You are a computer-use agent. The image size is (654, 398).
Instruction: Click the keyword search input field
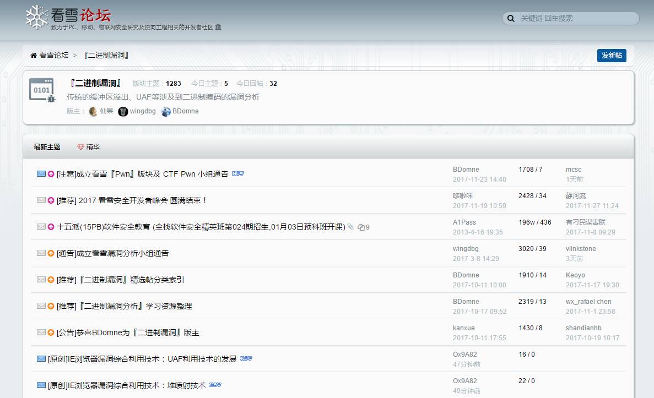click(571, 18)
